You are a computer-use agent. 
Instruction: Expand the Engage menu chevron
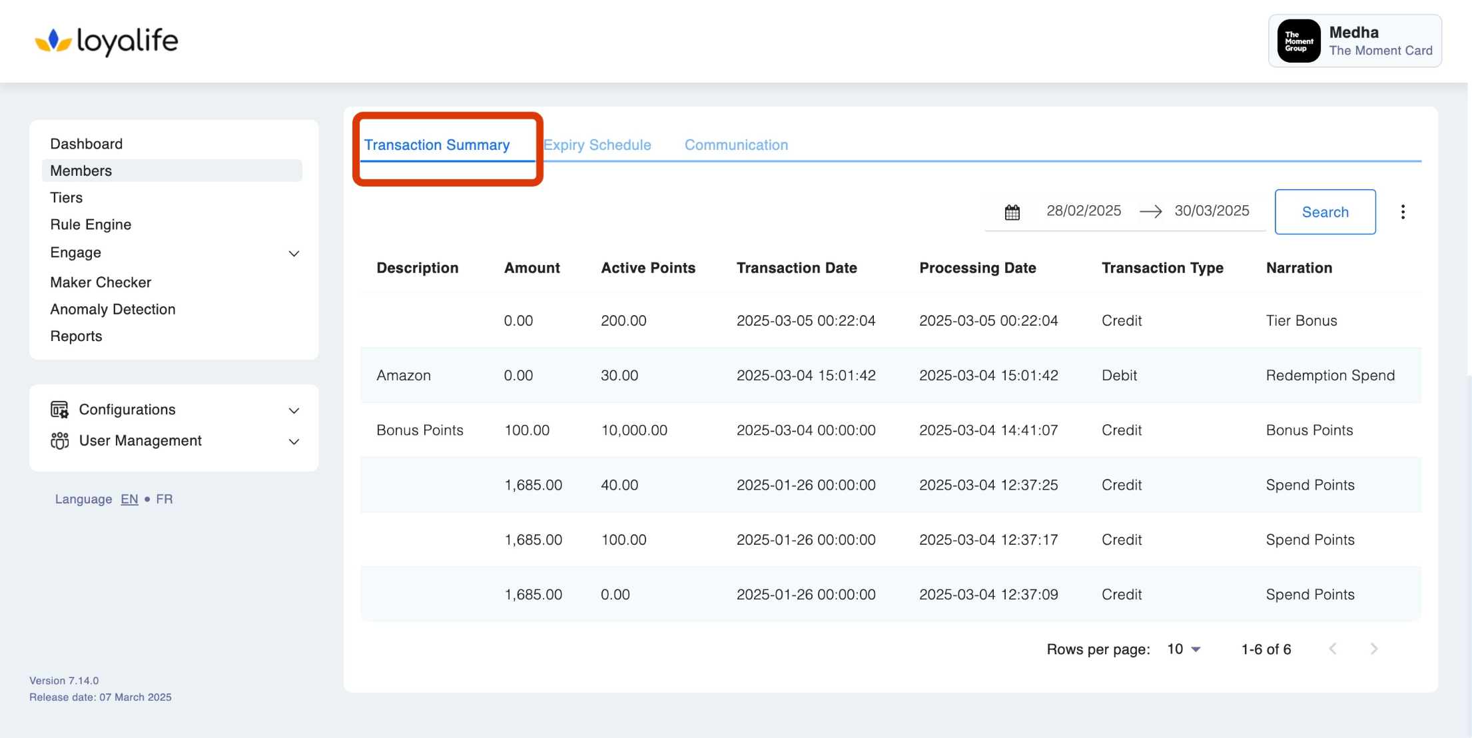(294, 253)
